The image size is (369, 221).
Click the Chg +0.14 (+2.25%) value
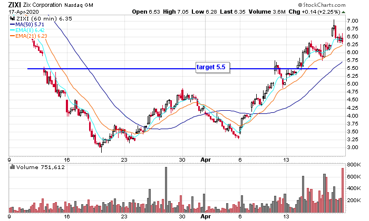pyautogui.click(x=314, y=12)
